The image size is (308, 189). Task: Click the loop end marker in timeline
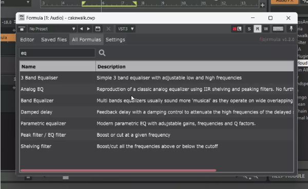click(x=134, y=4)
